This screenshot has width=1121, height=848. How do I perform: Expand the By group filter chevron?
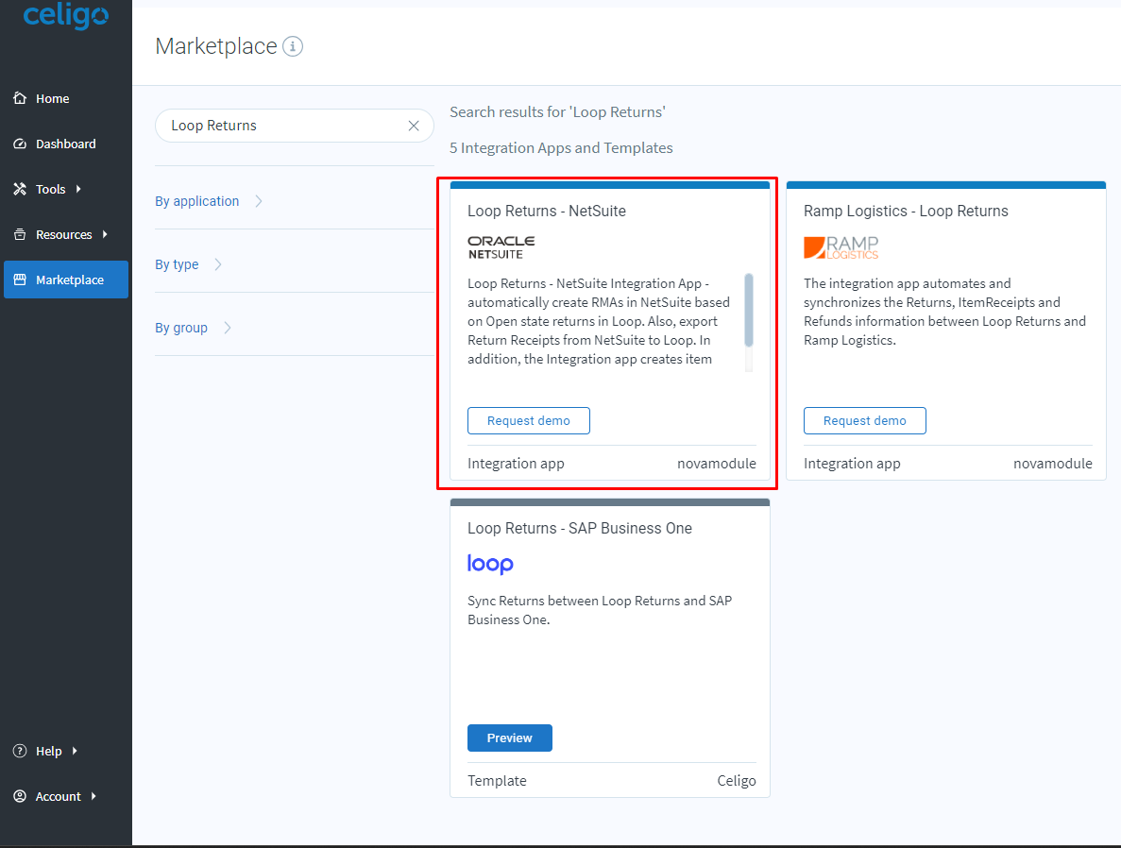tap(228, 328)
